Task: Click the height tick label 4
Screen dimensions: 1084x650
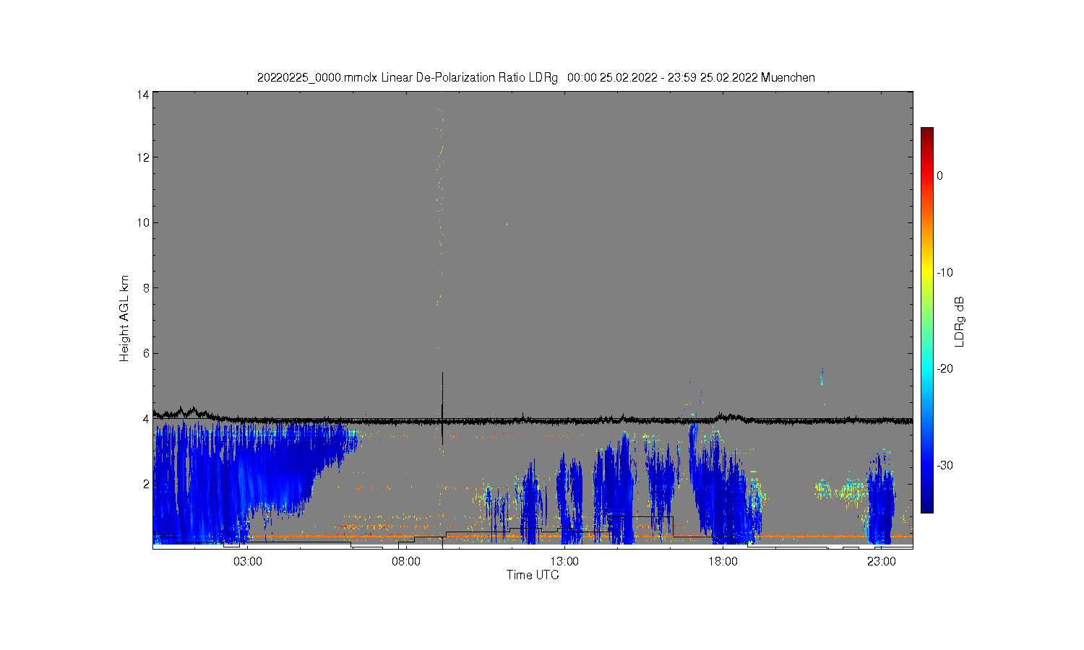Action: (x=146, y=418)
